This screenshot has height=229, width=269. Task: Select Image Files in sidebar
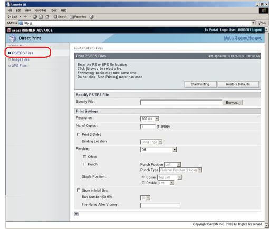[x=21, y=59]
